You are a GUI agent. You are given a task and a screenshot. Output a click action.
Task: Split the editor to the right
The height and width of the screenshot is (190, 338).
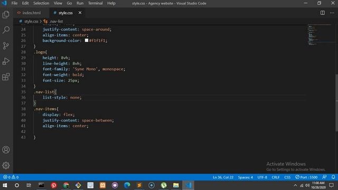(x=323, y=13)
